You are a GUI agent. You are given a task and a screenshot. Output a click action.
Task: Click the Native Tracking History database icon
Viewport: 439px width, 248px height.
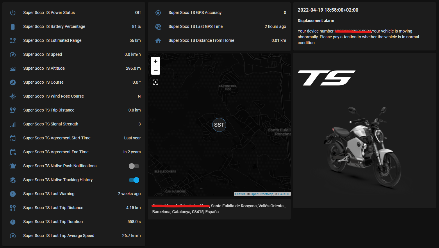point(13,180)
